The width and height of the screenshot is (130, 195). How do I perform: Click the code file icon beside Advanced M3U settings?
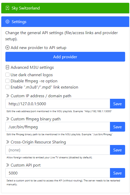7,67
